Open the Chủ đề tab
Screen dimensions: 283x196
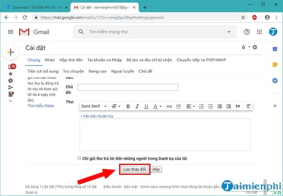coord(145,71)
